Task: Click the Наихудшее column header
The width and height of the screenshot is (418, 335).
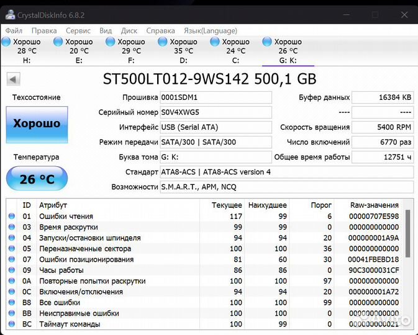Action: [267, 205]
